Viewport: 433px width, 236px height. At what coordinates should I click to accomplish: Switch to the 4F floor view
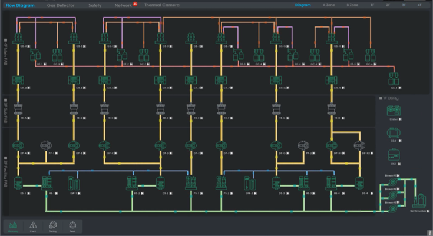pos(419,5)
